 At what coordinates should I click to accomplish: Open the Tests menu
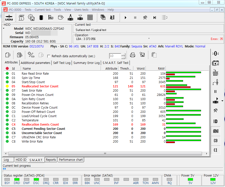pos(28,10)
